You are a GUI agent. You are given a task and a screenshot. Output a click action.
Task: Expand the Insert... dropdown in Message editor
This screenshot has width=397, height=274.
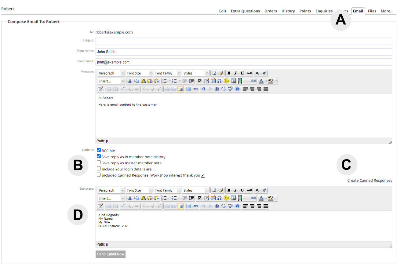click(111, 81)
